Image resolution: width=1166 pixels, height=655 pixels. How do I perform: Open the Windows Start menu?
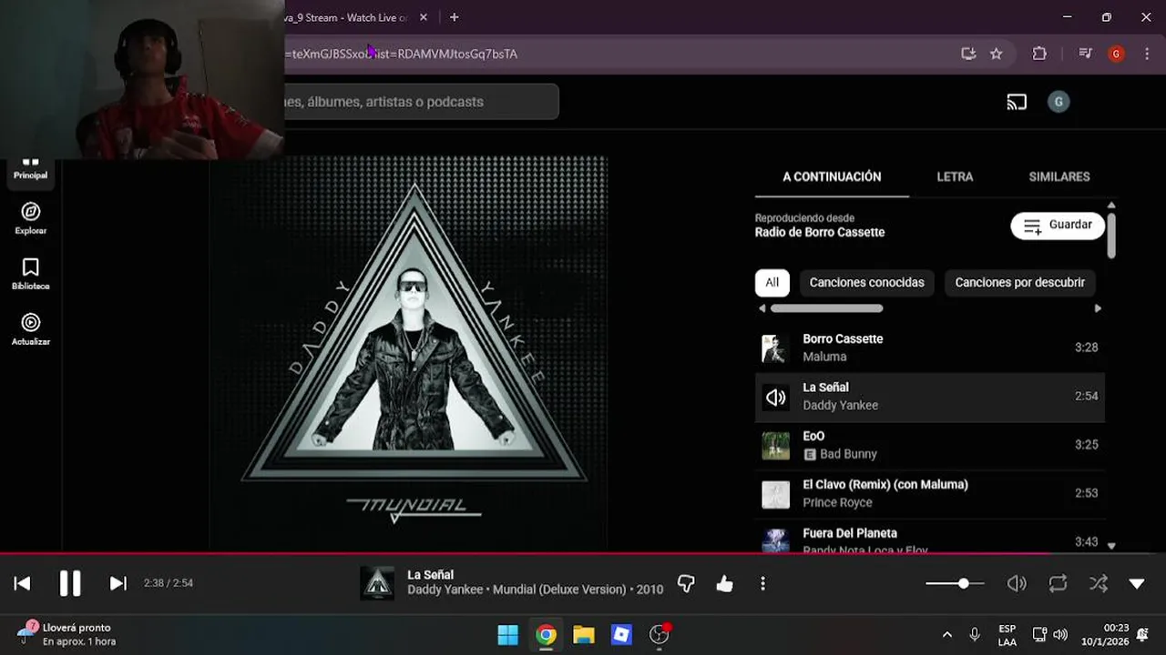[507, 635]
